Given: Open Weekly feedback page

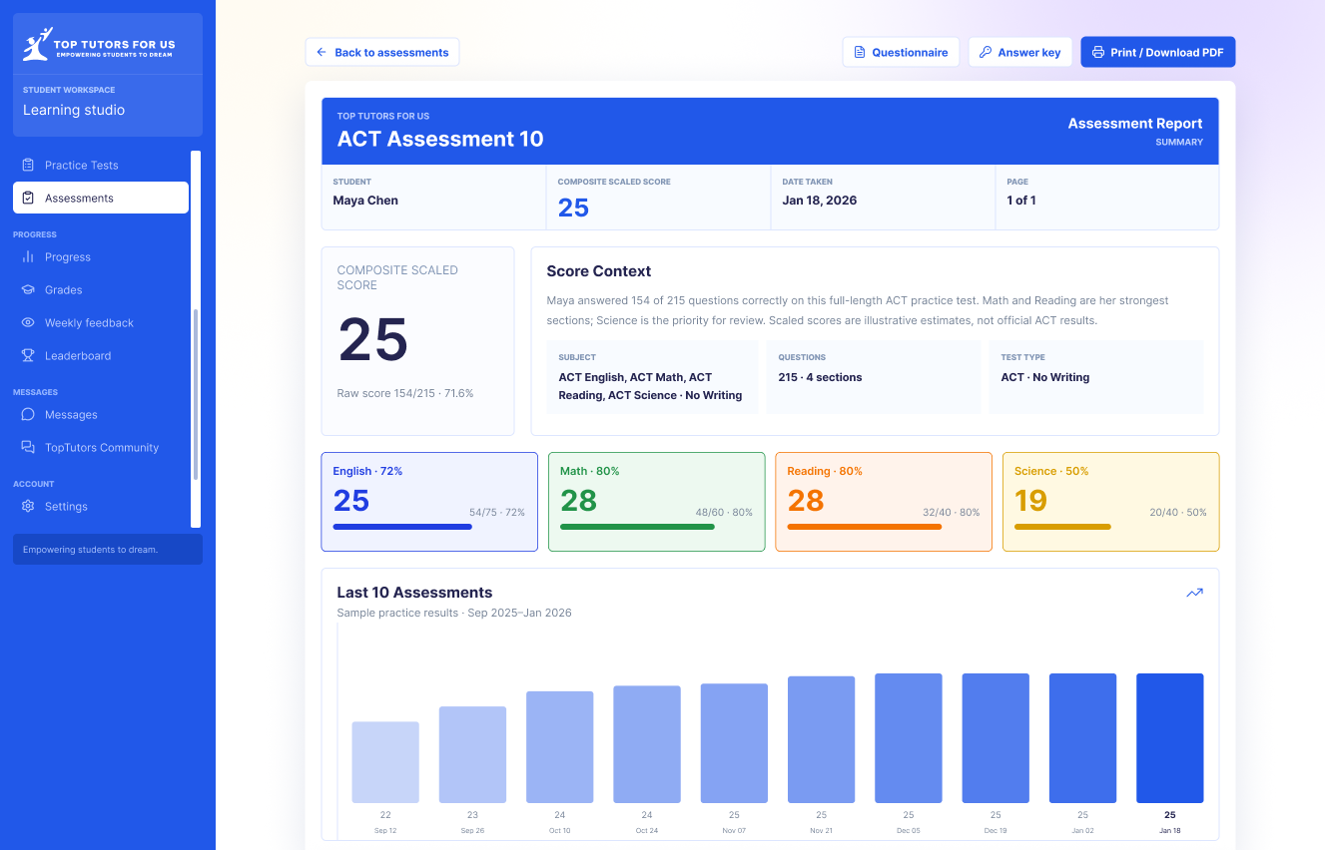Looking at the screenshot, I should pos(101,322).
